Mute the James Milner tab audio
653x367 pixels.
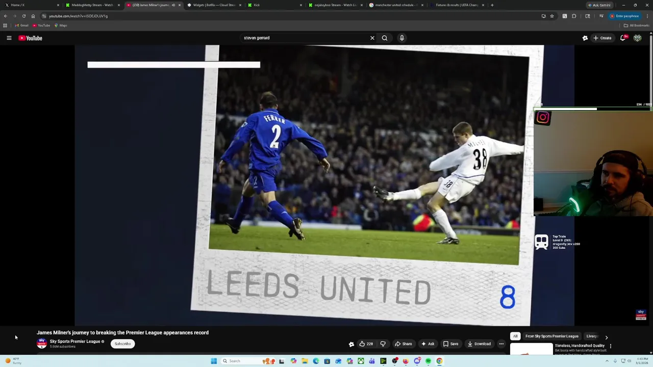pyautogui.click(x=173, y=5)
